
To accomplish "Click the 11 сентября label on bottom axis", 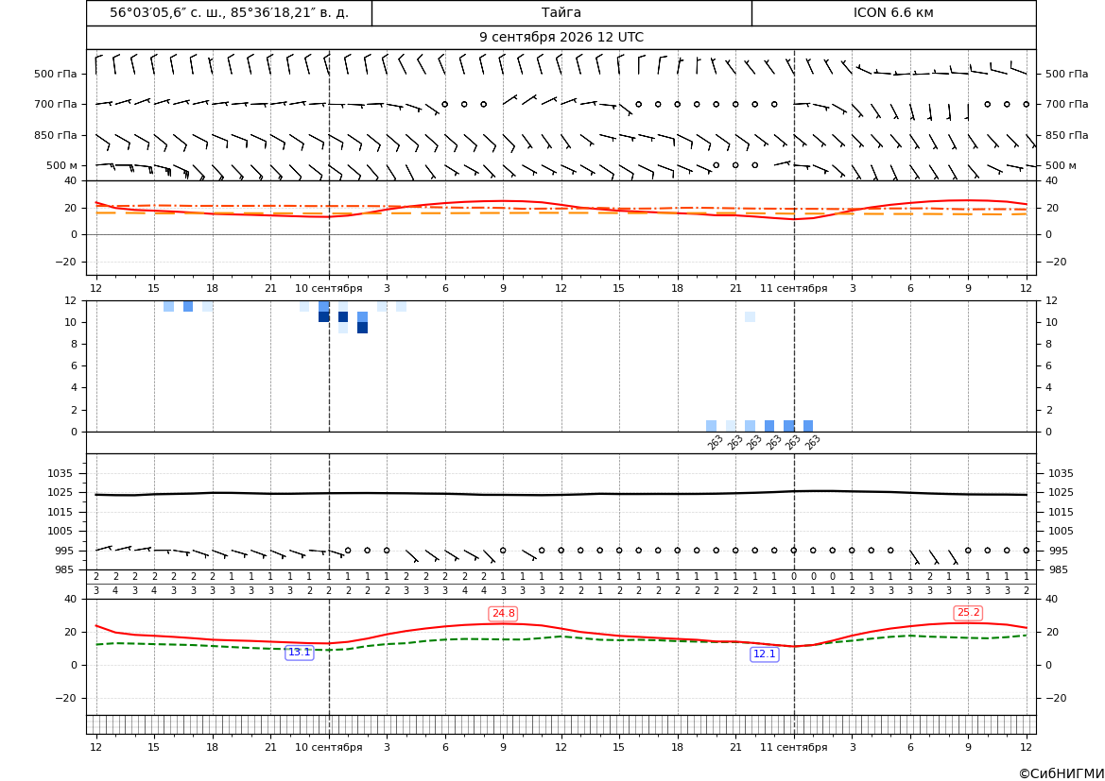I will click(x=793, y=747).
